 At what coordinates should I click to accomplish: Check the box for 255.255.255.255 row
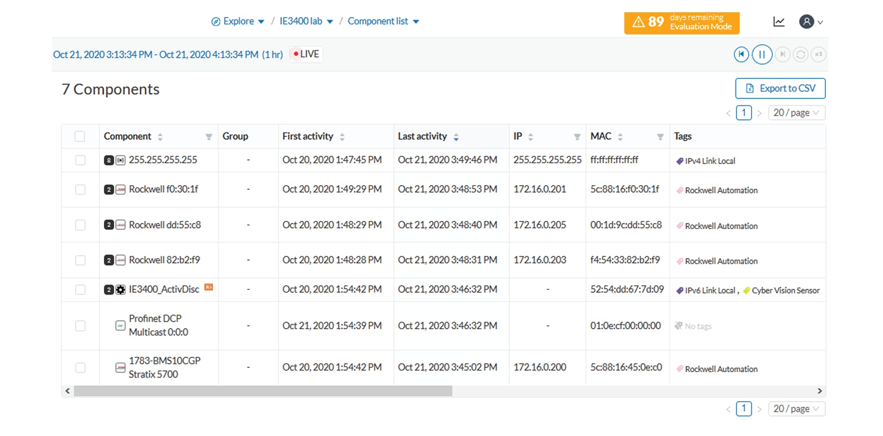[x=80, y=160]
